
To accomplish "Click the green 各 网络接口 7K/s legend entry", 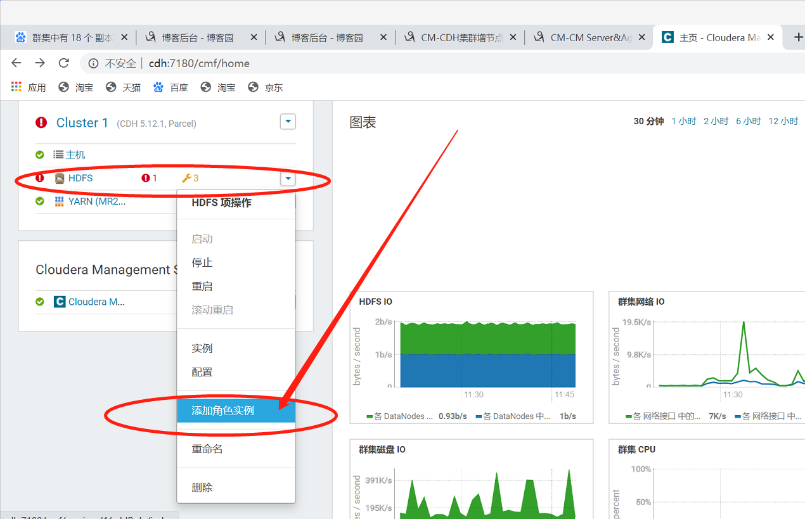I will click(676, 416).
